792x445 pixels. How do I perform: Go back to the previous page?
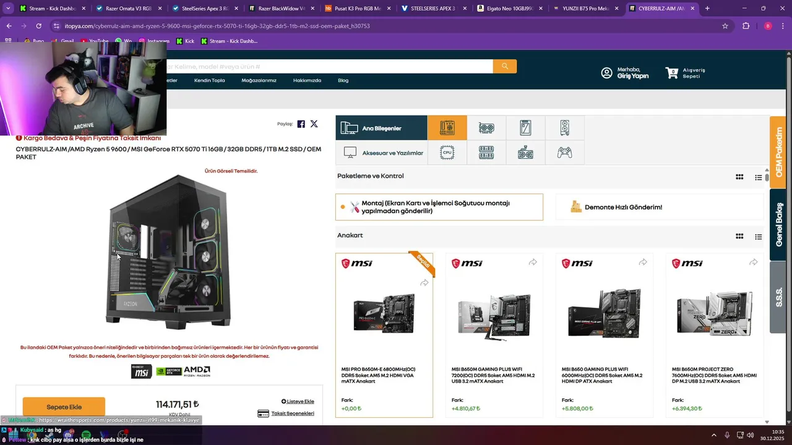tap(9, 26)
